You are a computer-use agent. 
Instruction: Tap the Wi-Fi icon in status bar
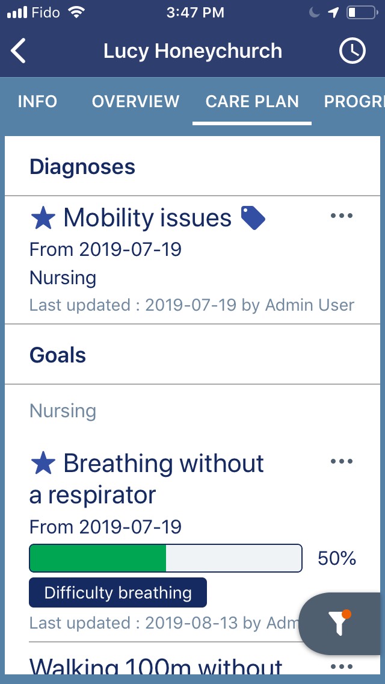[76, 13]
